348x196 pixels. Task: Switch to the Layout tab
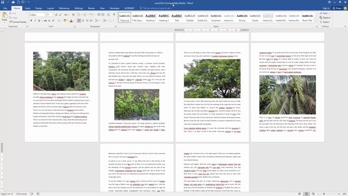tap(51, 8)
